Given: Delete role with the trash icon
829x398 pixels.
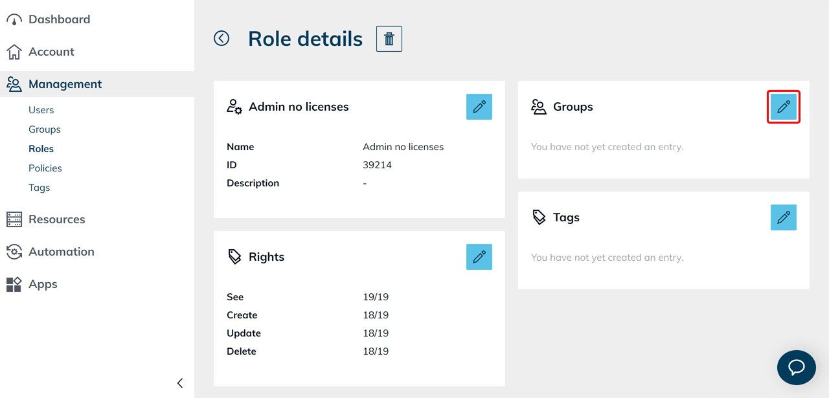Looking at the screenshot, I should (x=389, y=39).
